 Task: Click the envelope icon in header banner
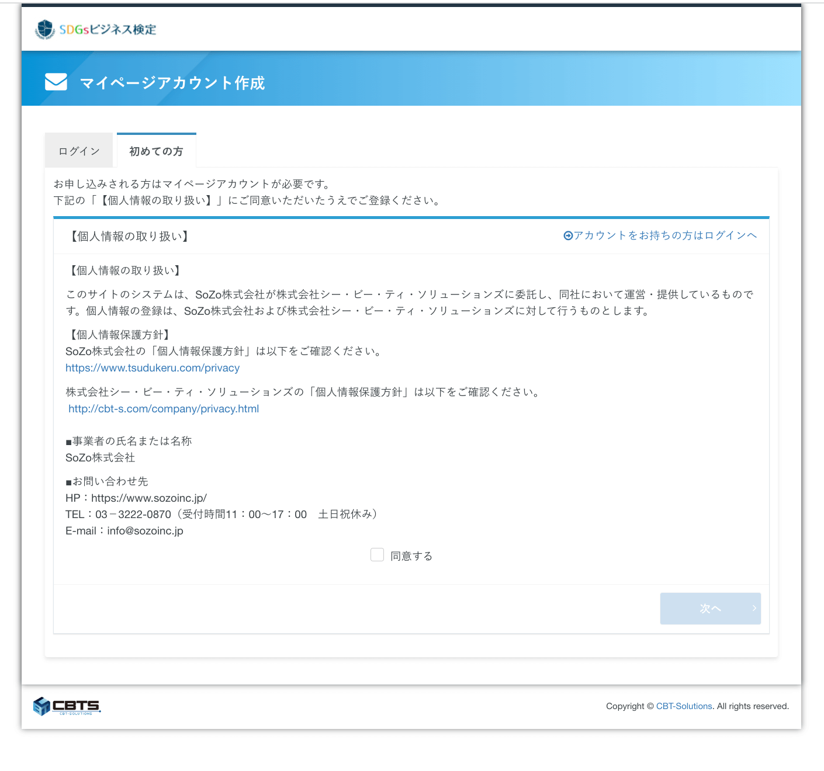56,82
